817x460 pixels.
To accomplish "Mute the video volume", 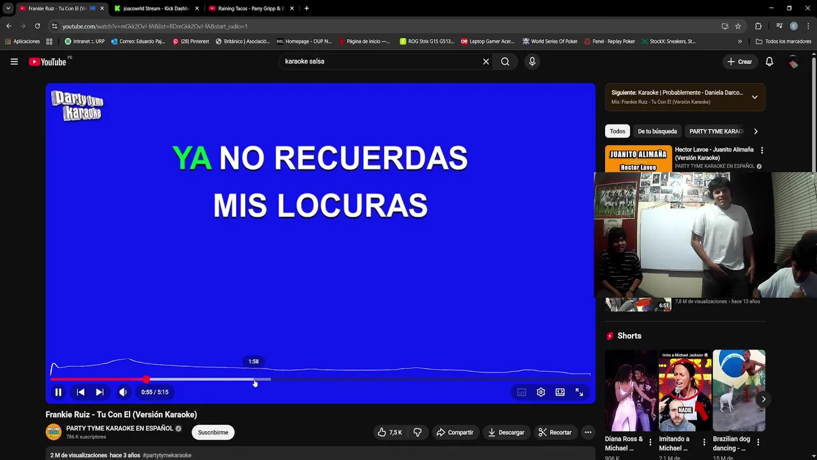I will 123,392.
